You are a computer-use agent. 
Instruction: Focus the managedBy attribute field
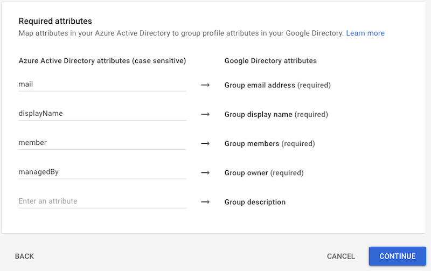[102, 172]
